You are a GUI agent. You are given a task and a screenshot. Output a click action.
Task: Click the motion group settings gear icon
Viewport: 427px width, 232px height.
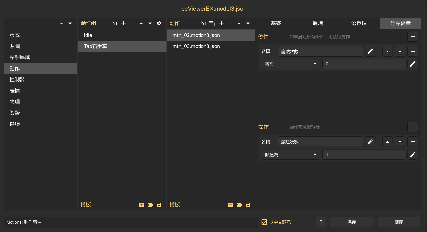tap(159, 23)
